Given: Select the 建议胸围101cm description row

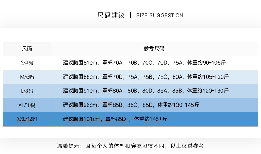Looking at the screenshot, I should (115, 119).
